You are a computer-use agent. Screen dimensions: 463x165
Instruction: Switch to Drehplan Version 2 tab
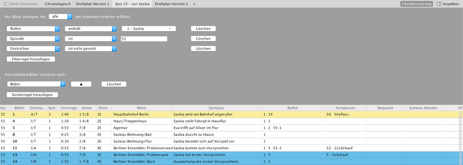(x=171, y=4)
